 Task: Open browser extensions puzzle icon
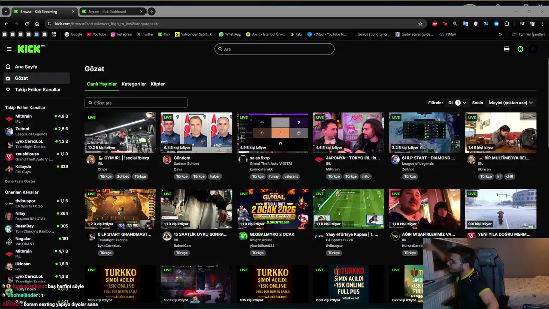[507, 24]
